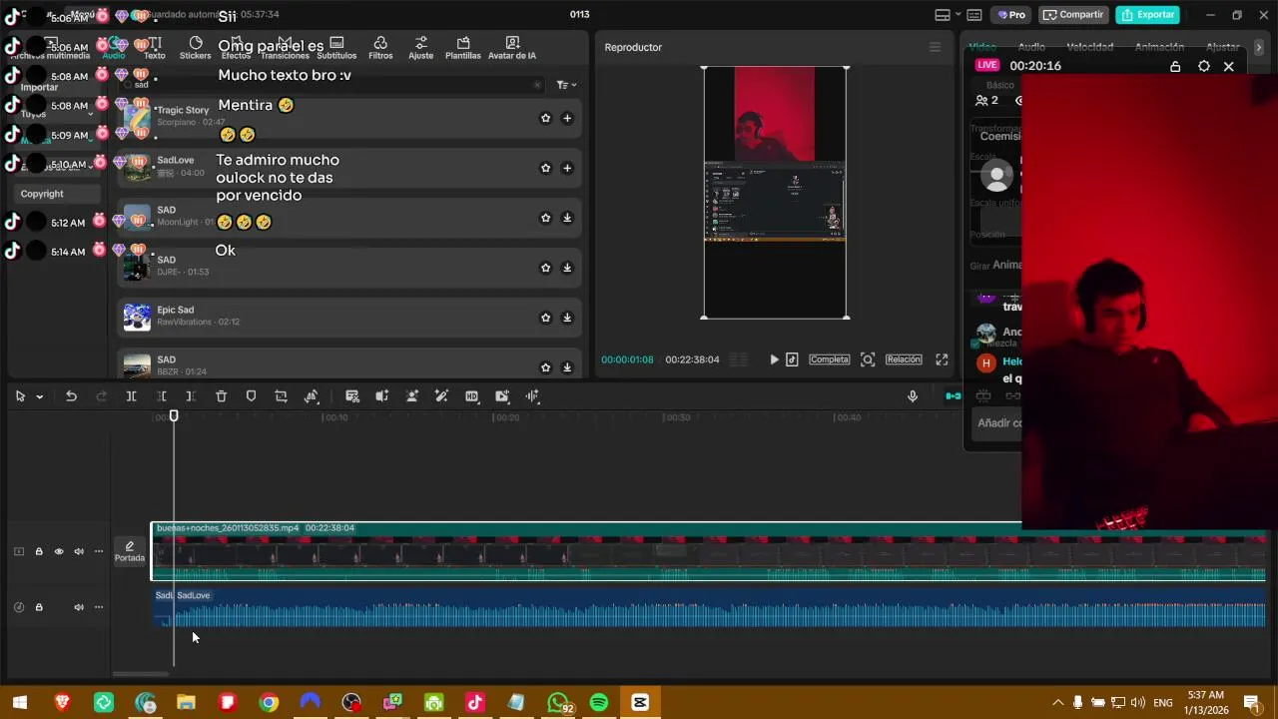Lock the main video track
This screenshot has width=1278, height=719.
point(39,551)
